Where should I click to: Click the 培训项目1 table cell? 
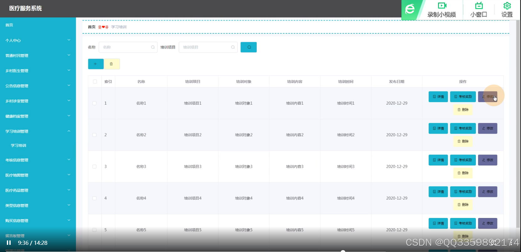193,103
